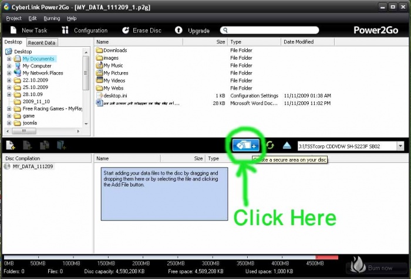The width and height of the screenshot is (411, 279).
Task: Click the My Network Places icon
Action: pos(18,73)
